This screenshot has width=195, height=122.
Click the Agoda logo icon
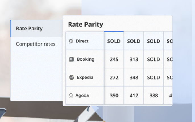click(71, 96)
